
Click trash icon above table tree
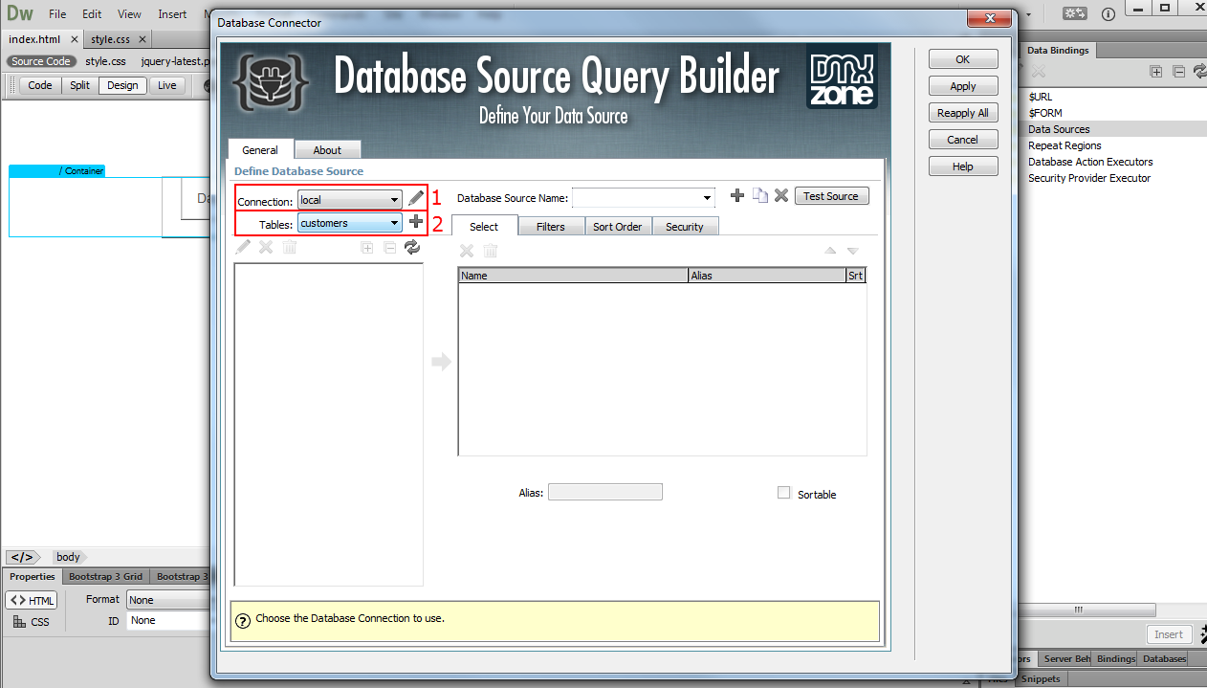tap(290, 248)
